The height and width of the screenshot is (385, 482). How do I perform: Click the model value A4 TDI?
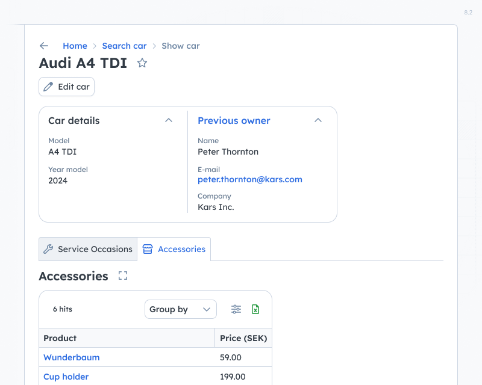63,152
